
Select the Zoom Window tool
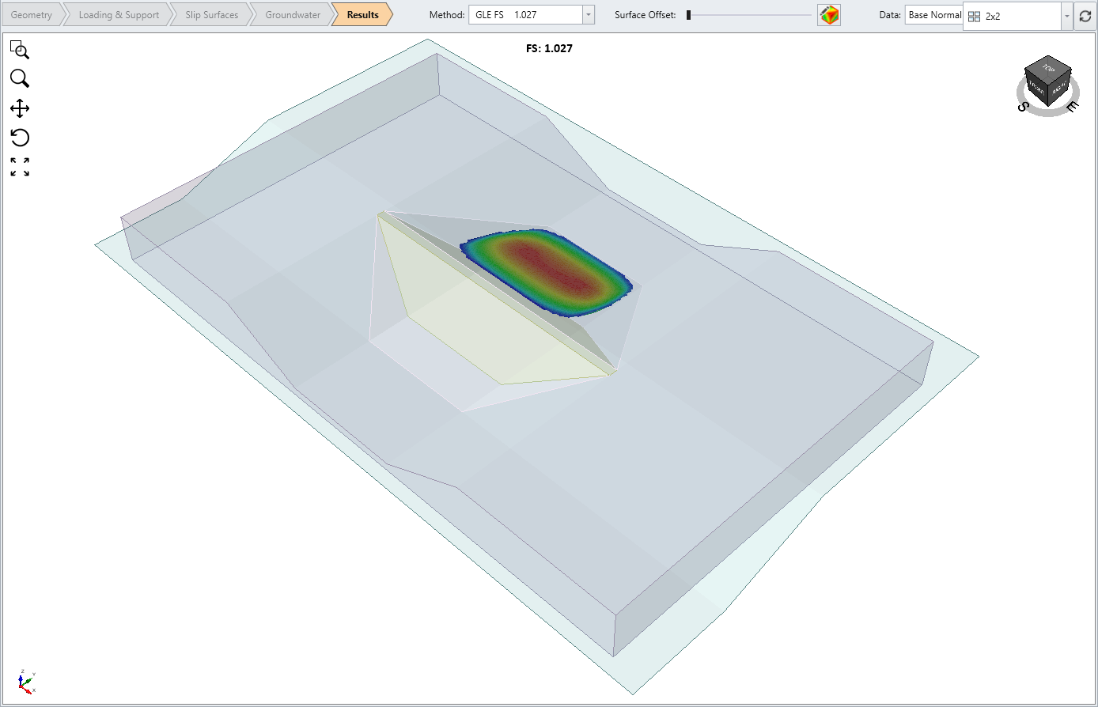[20, 50]
